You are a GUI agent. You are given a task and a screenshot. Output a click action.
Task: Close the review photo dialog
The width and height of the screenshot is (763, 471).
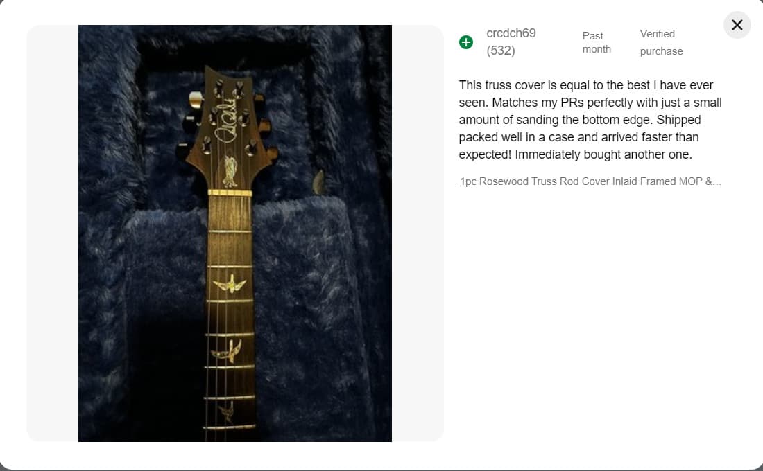pyautogui.click(x=737, y=25)
